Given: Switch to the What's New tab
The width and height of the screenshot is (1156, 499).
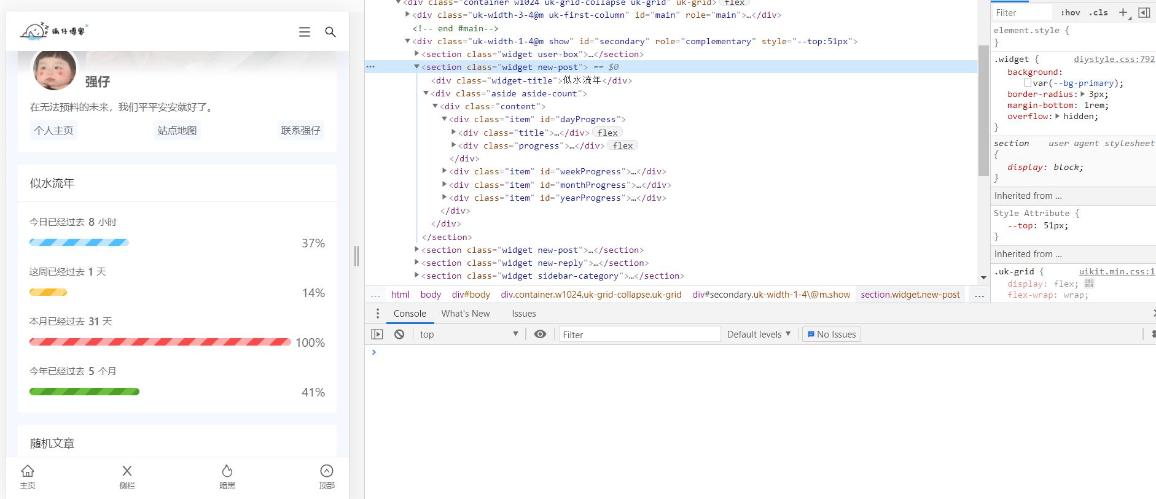Looking at the screenshot, I should point(465,314).
